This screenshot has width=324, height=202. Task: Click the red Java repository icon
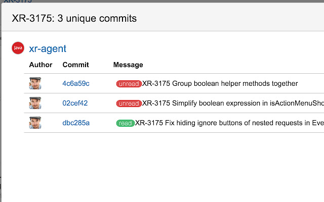pos(18,48)
